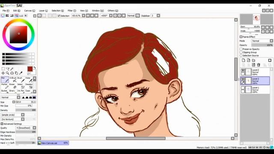
Task: Select the Water brush tool
Action: (x=29, y=80)
